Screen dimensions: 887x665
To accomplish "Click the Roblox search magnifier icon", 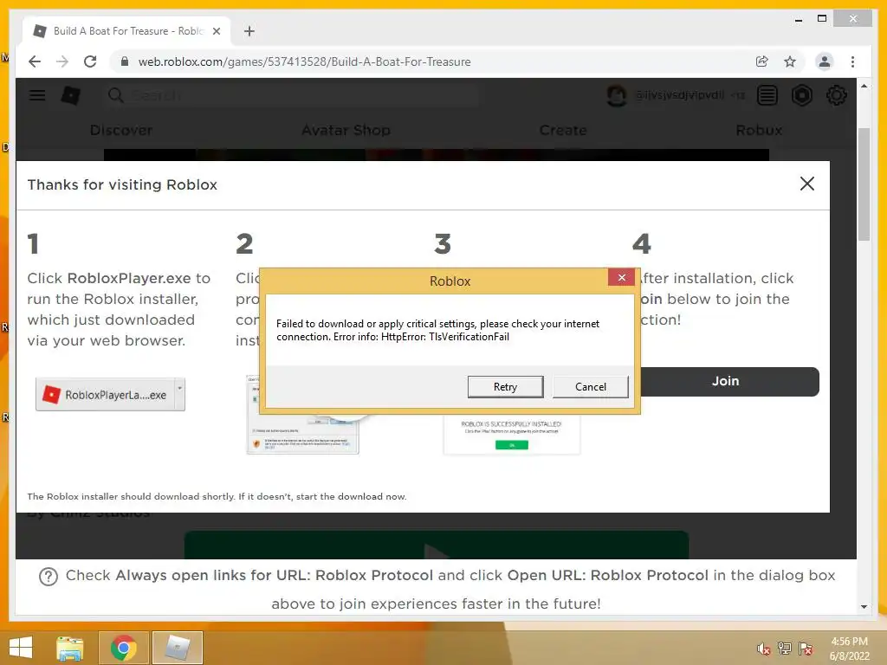I will tap(115, 95).
